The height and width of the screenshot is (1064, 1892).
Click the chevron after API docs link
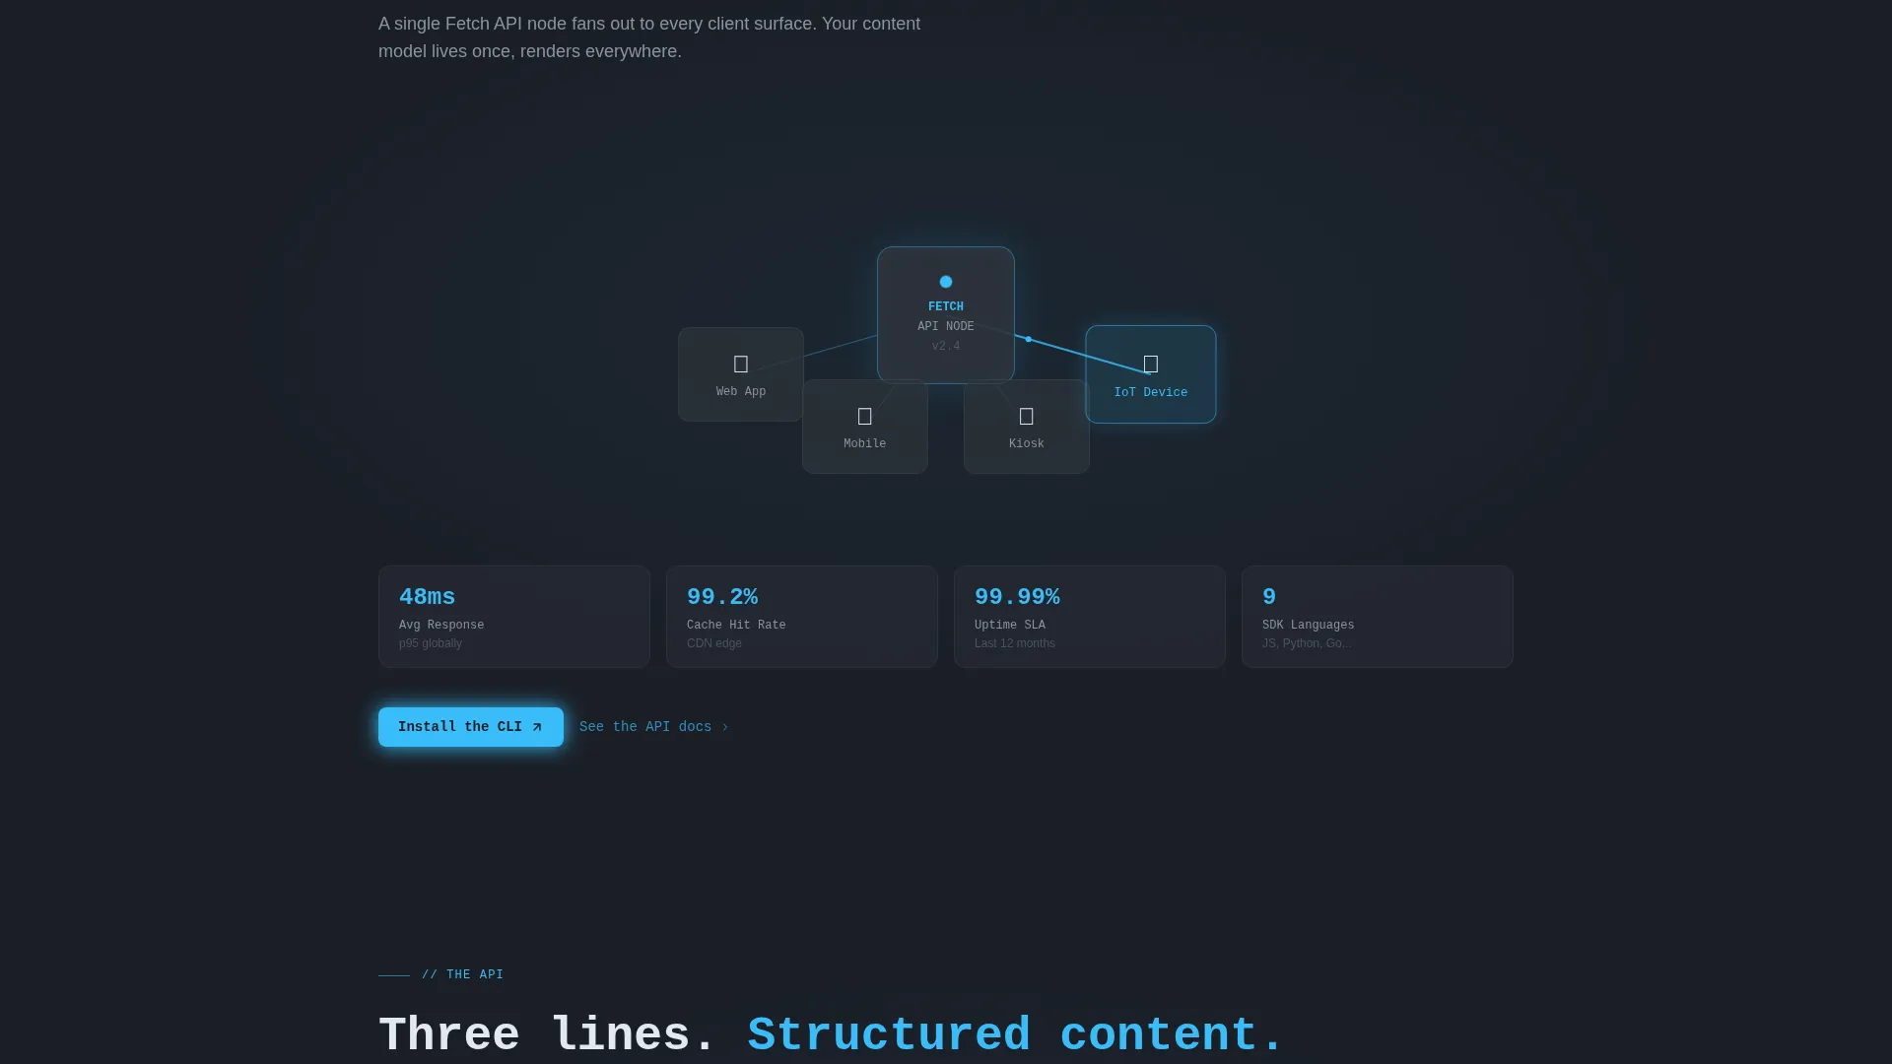(725, 727)
